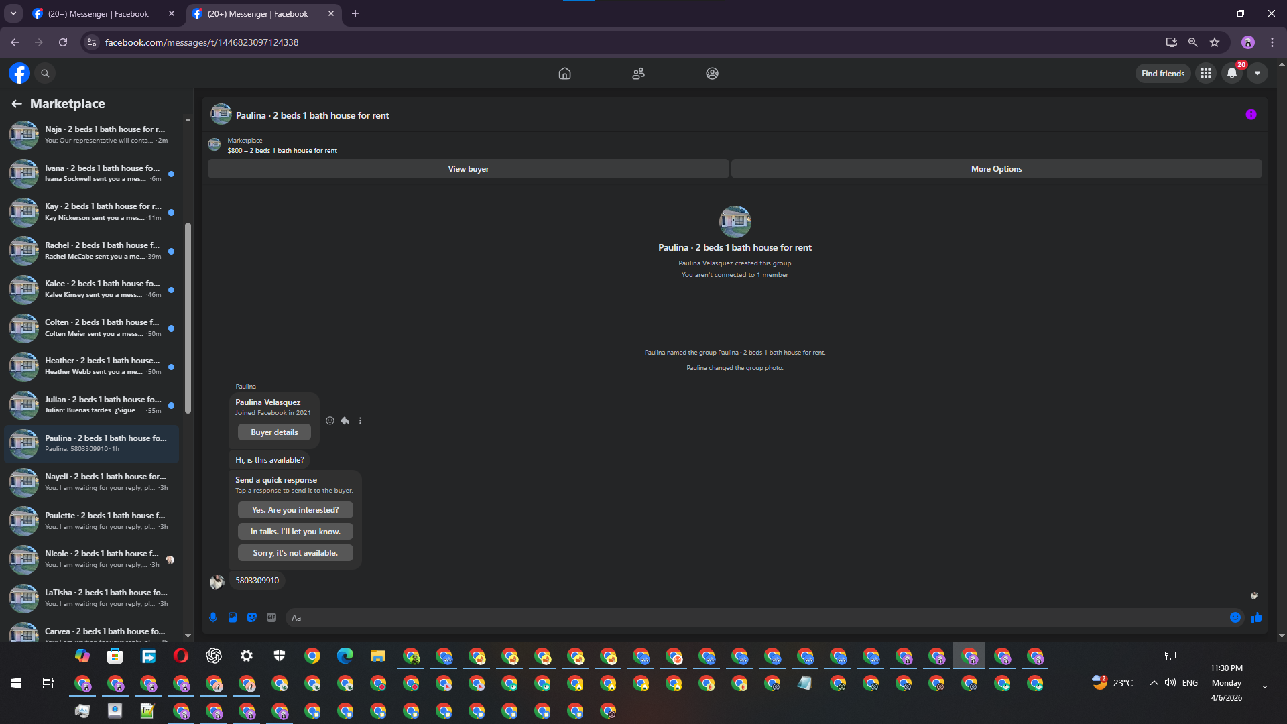
Task: Open a new browser tab
Action: tap(355, 13)
